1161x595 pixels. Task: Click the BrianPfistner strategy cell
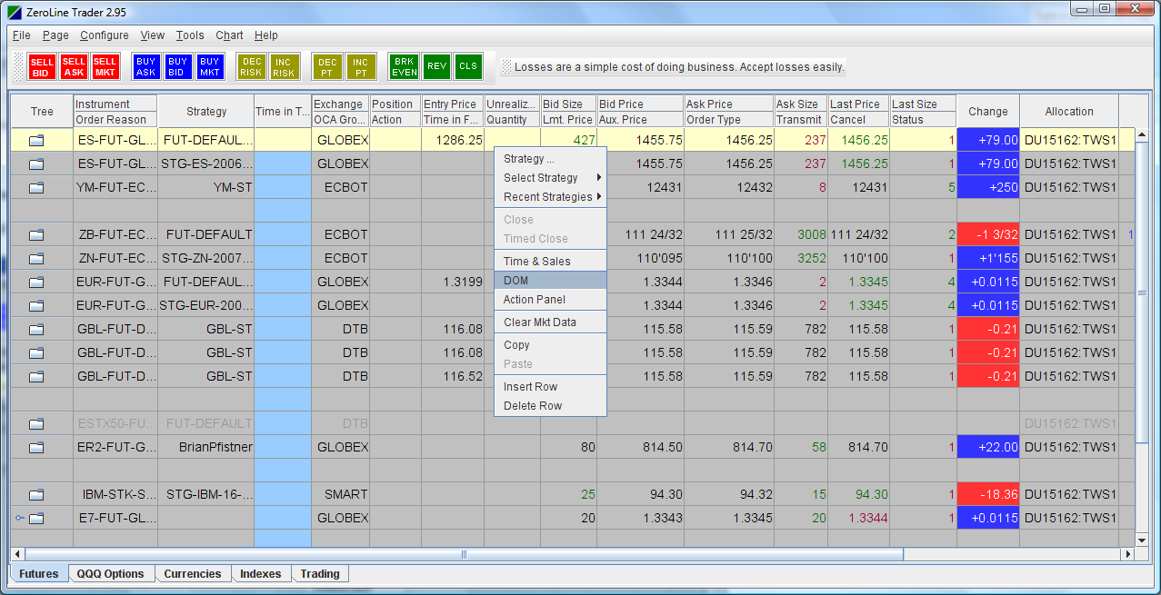click(206, 448)
